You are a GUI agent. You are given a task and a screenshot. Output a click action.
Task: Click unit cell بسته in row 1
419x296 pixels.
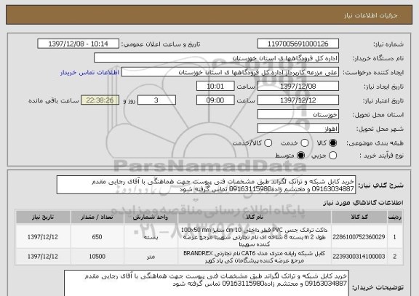pyautogui.click(x=151, y=237)
